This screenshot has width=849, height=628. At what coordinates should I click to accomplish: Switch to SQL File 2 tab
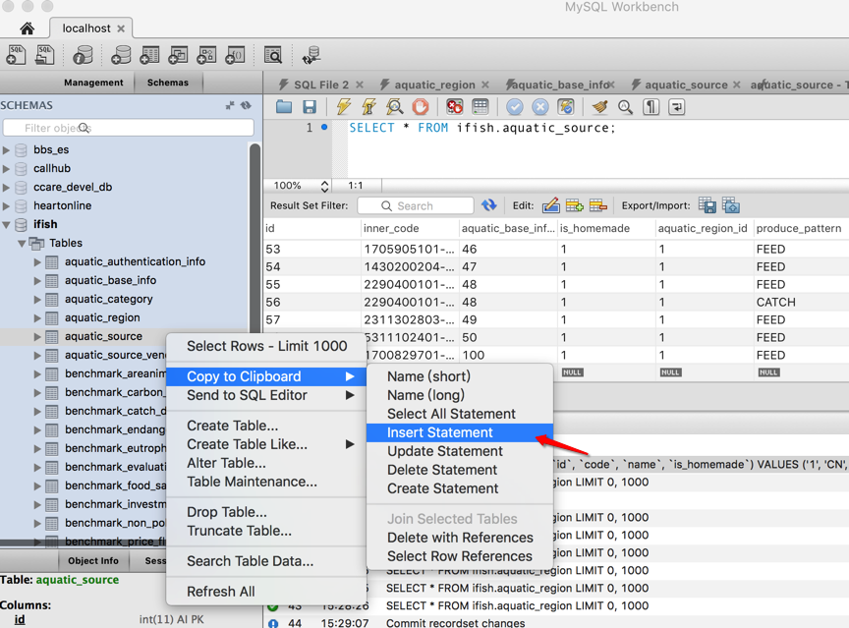321,85
